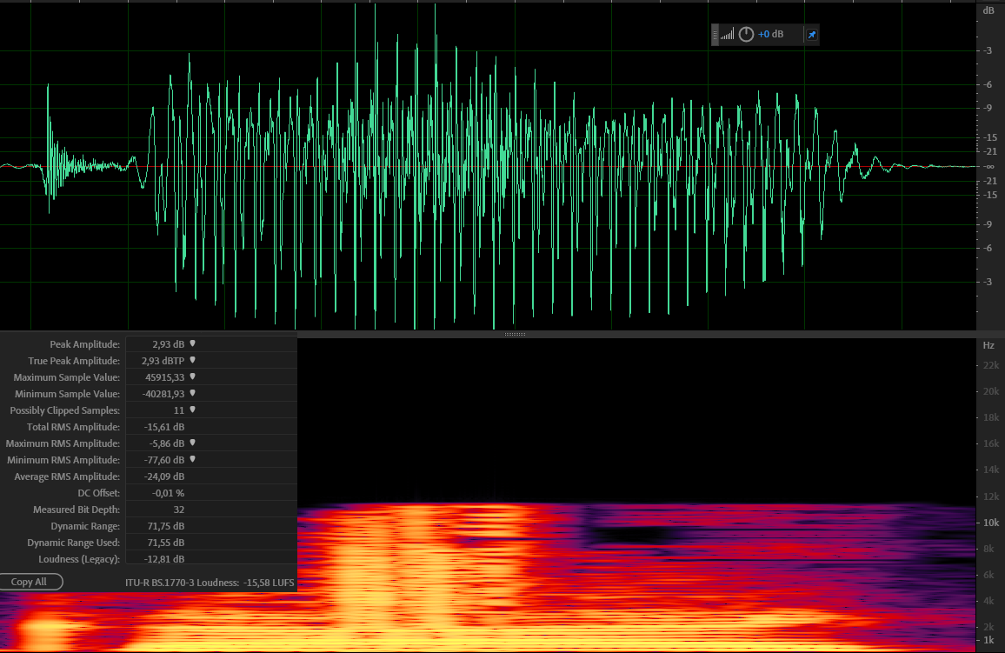
Task: Click the HUD drag grip handle
Action: click(x=715, y=35)
